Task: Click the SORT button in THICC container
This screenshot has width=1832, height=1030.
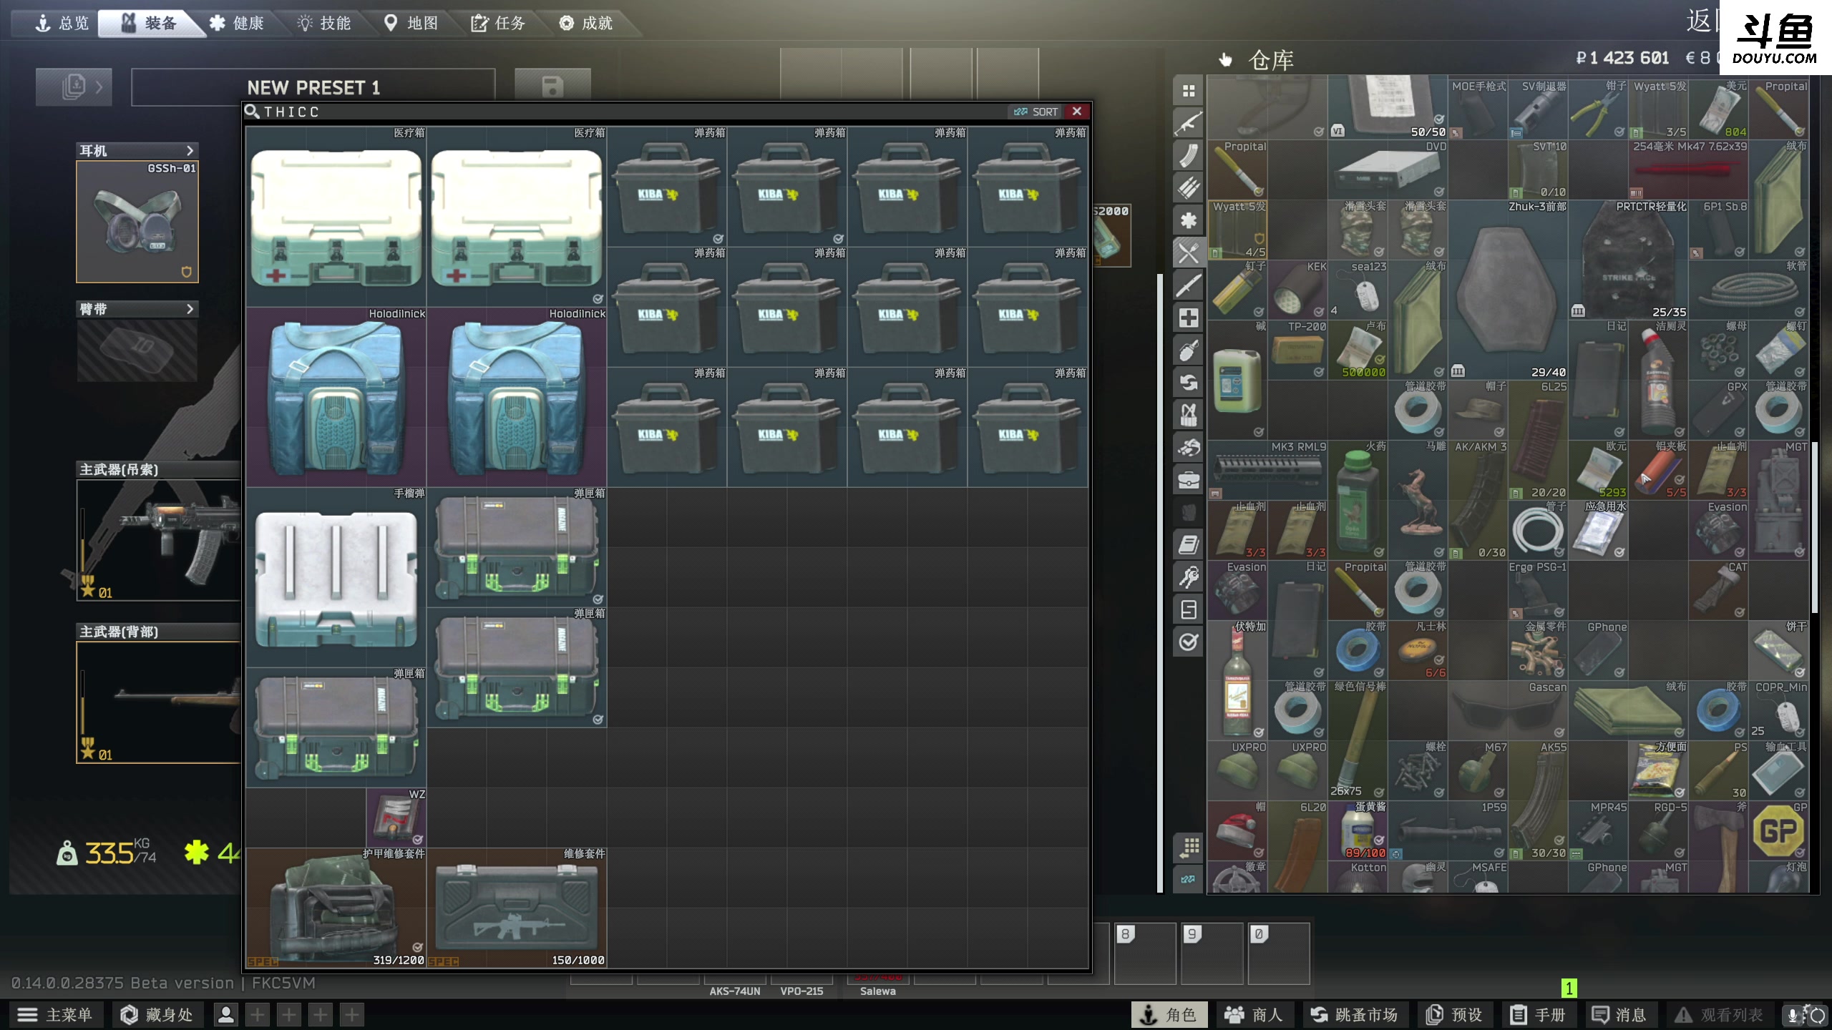Action: [x=1036, y=112]
